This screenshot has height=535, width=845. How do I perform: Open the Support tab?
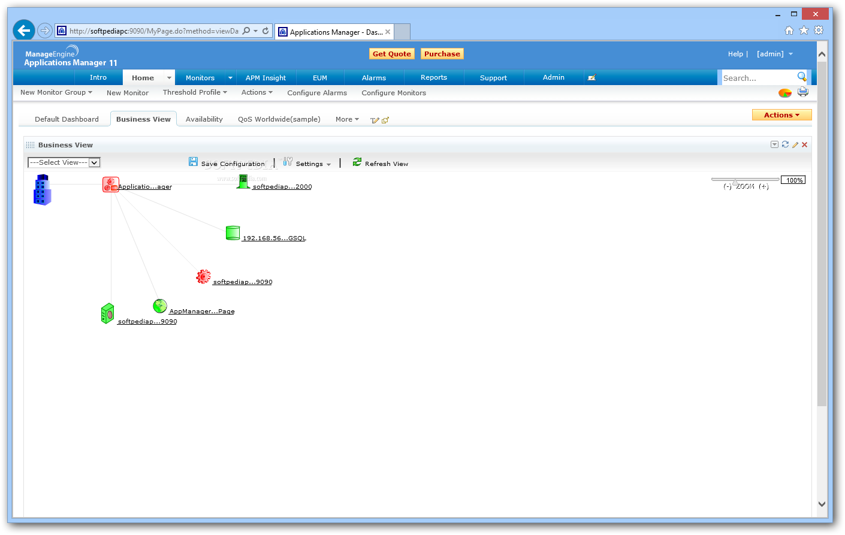click(494, 78)
